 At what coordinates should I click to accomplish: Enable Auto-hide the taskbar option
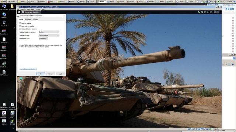click(x=20, y=26)
